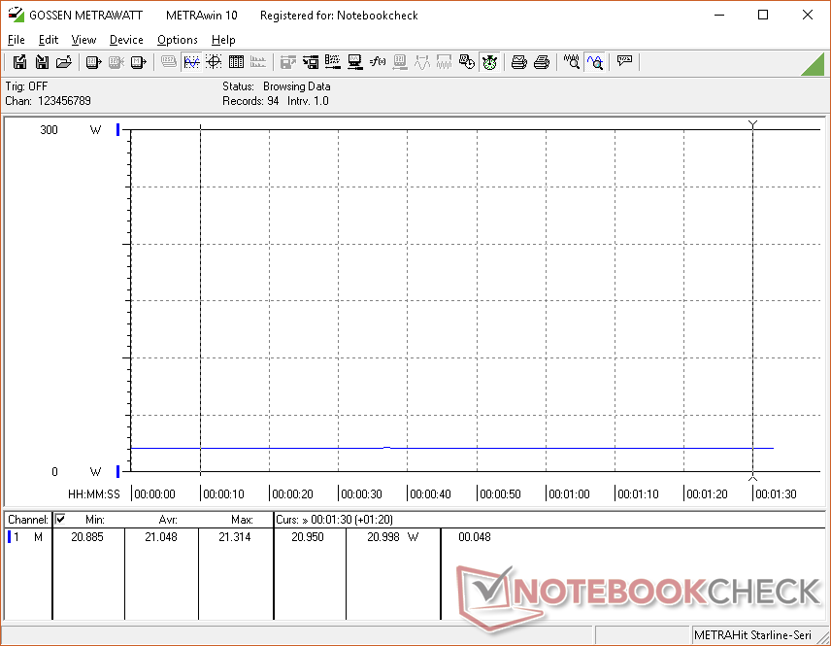This screenshot has width=831, height=646.
Task: Click the grayed digital display icon
Action: tap(169, 62)
